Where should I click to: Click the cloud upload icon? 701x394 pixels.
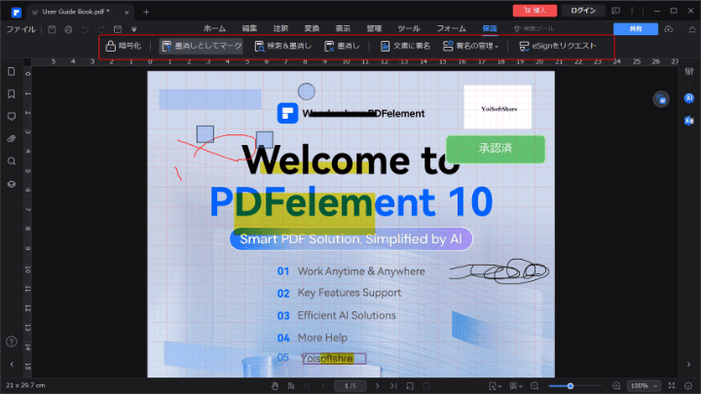click(x=668, y=29)
